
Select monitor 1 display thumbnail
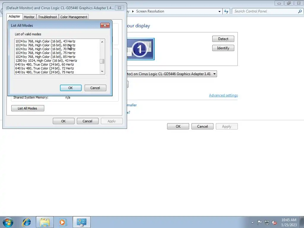coord(140,49)
